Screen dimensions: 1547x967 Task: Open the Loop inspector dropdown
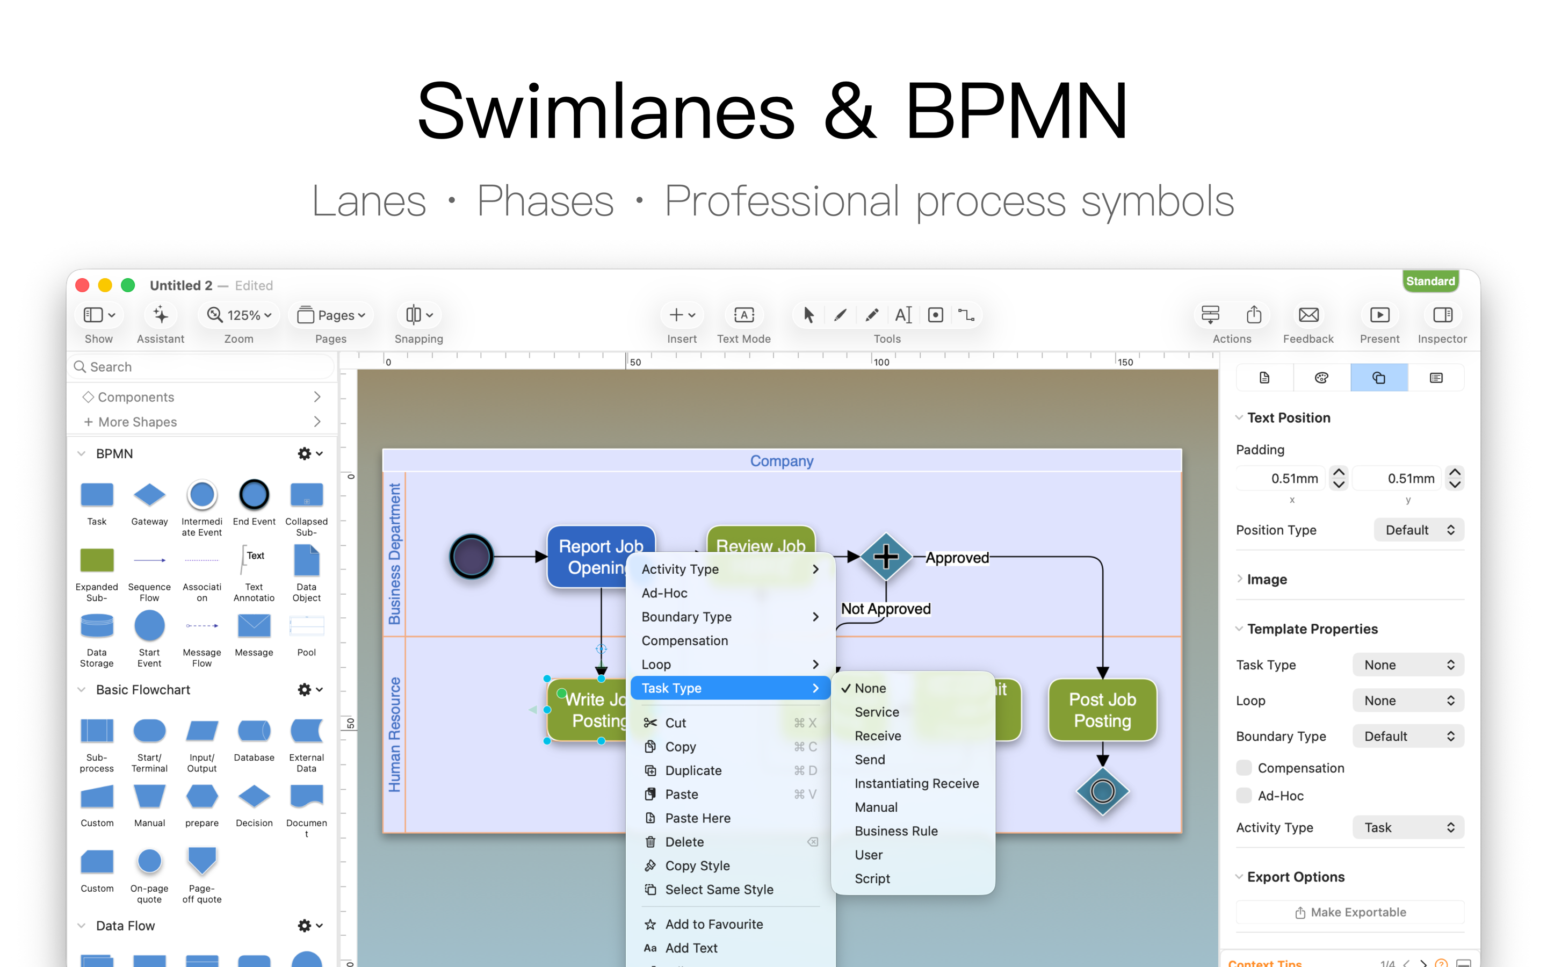point(1408,701)
